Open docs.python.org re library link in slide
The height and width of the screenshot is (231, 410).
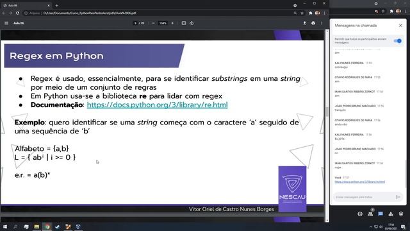tap(157, 105)
